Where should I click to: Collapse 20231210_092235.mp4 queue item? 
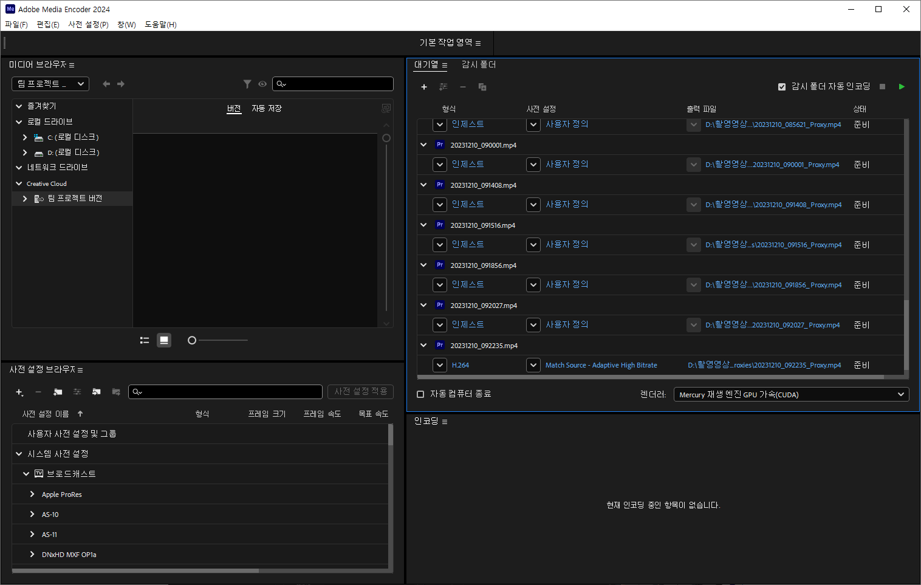point(423,345)
